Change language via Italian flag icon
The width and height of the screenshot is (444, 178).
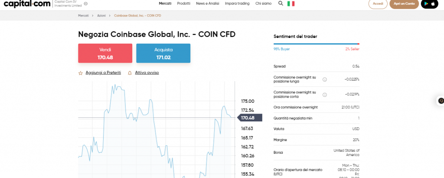[x=291, y=3]
